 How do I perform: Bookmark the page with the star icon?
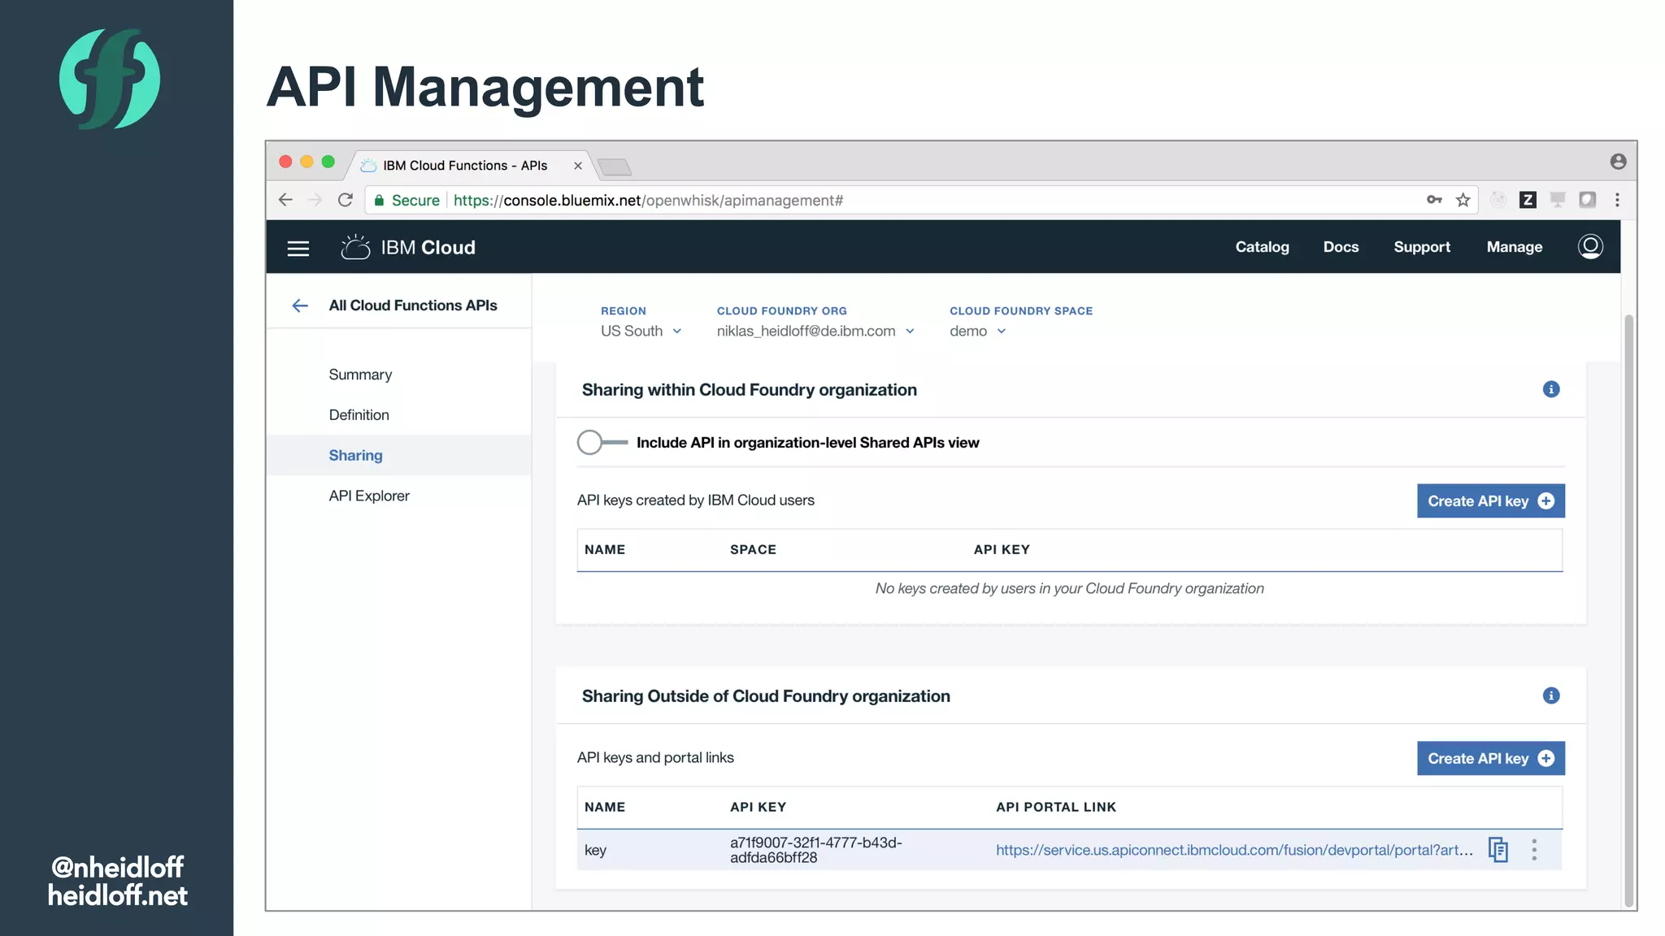pos(1463,200)
